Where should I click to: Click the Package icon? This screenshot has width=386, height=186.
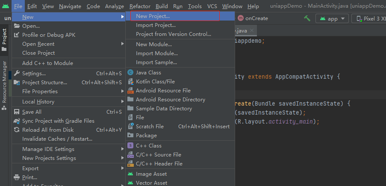[130, 135]
